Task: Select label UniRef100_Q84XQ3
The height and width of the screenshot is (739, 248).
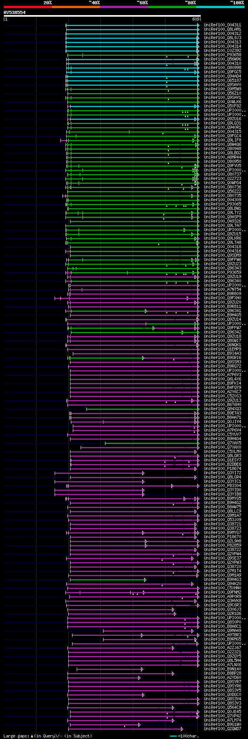Action: tap(222, 409)
